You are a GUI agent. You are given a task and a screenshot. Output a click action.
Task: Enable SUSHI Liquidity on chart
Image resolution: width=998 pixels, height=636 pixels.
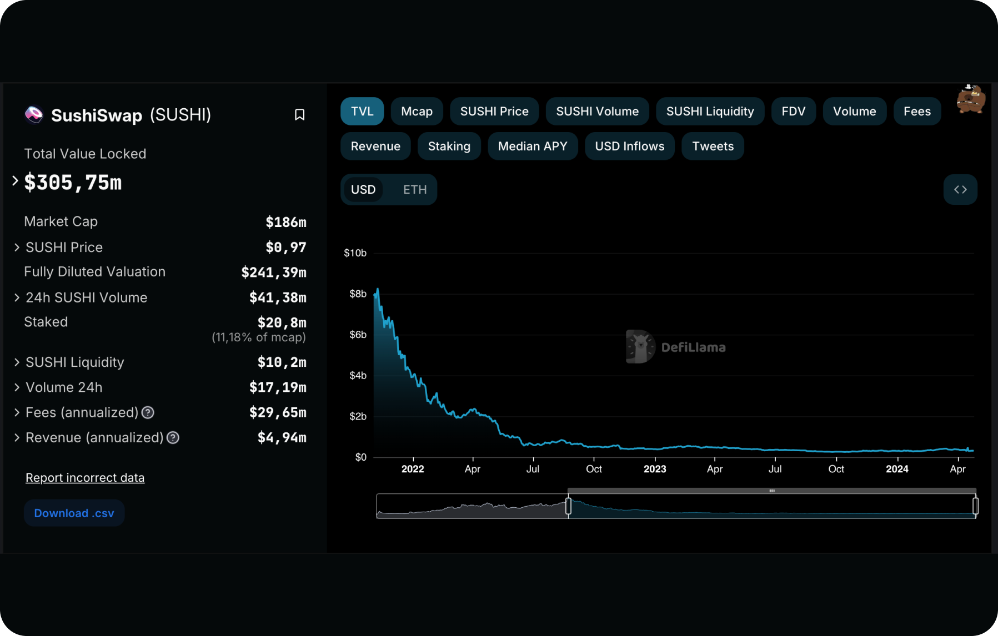coord(710,112)
